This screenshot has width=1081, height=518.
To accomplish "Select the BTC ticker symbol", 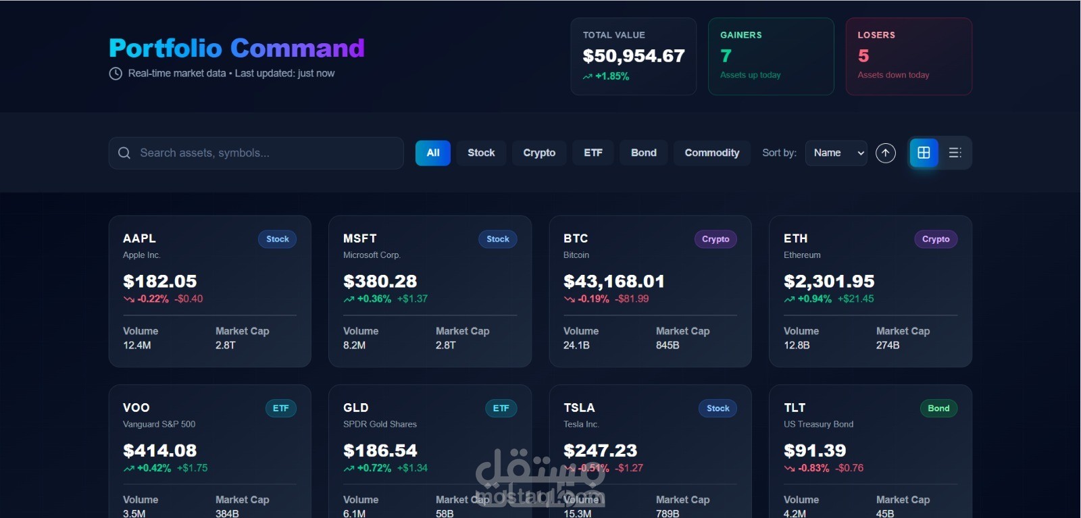I will 576,238.
